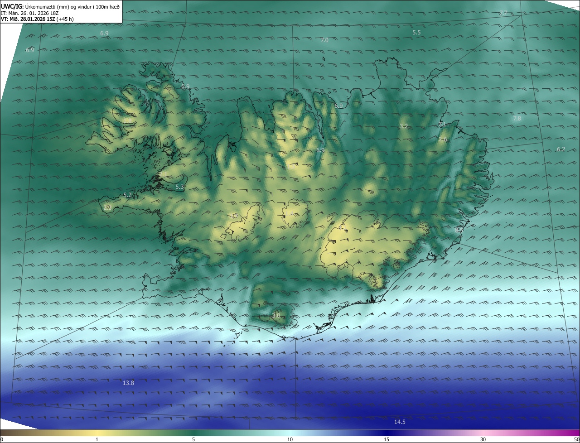Click the 3.0 value label
580x443 pixels.
(x=276, y=315)
